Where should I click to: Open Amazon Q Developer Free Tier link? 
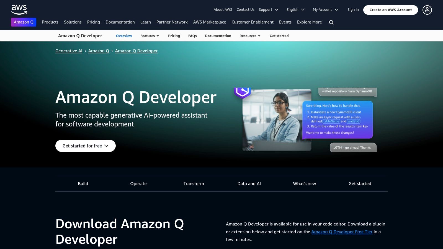[x=342, y=232]
